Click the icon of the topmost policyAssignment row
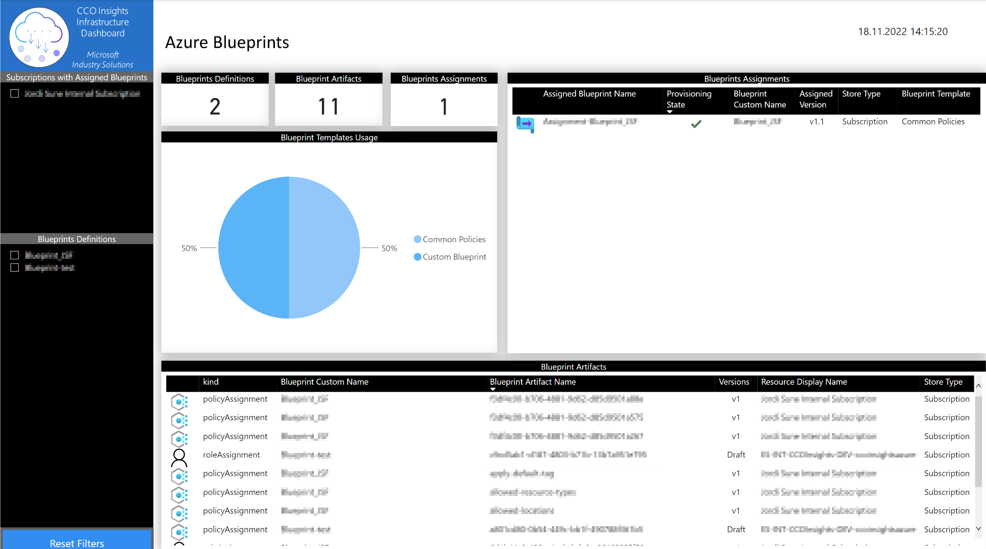This screenshot has width=986, height=549. (x=179, y=401)
